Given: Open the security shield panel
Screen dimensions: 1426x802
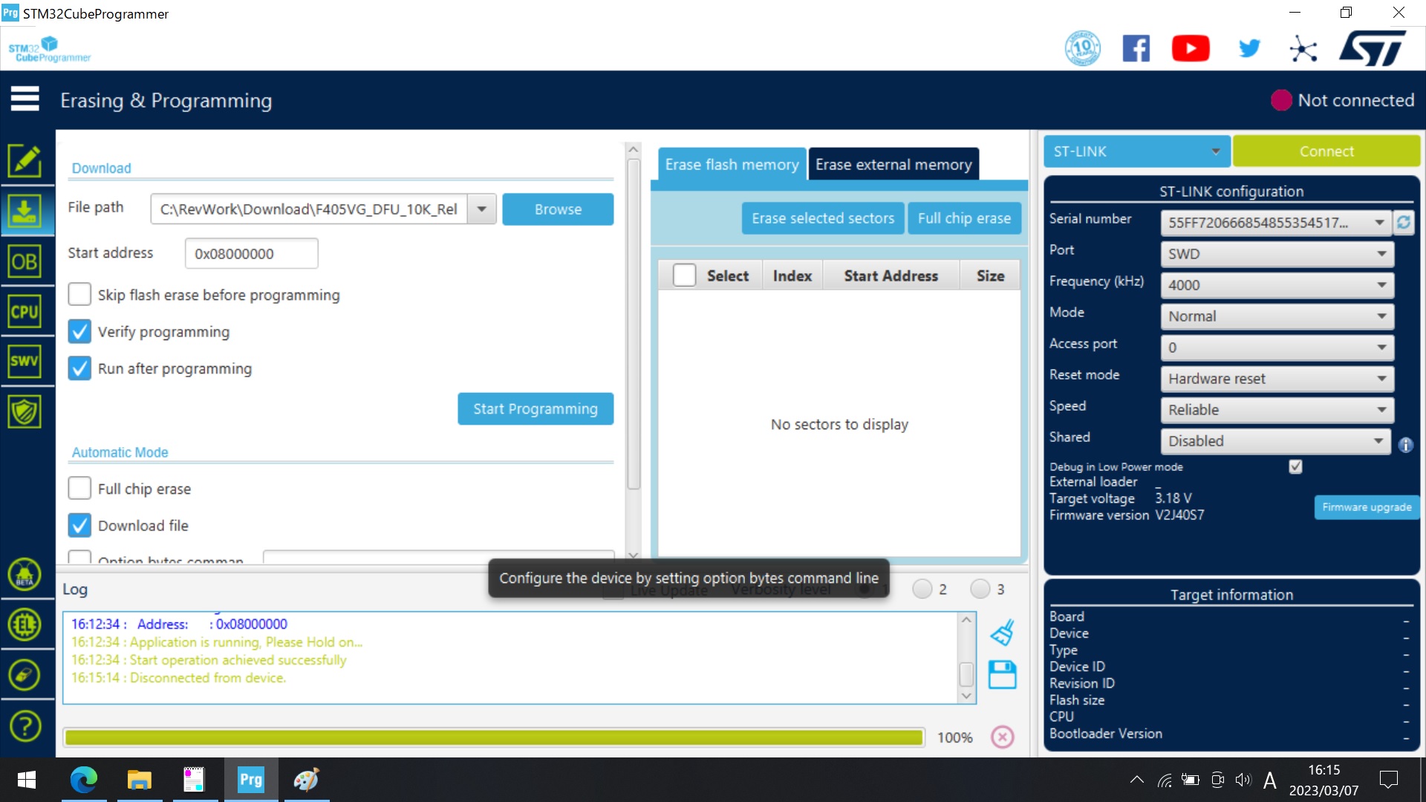Looking at the screenshot, I should pyautogui.click(x=25, y=411).
